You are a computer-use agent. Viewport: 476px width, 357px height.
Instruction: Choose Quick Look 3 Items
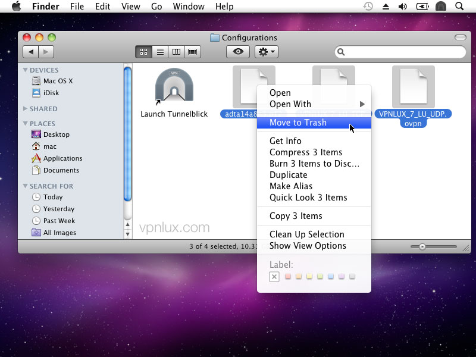coord(314,198)
